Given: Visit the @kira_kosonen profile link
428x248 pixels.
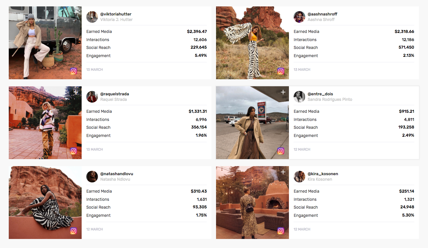Looking at the screenshot, I should coord(323,174).
